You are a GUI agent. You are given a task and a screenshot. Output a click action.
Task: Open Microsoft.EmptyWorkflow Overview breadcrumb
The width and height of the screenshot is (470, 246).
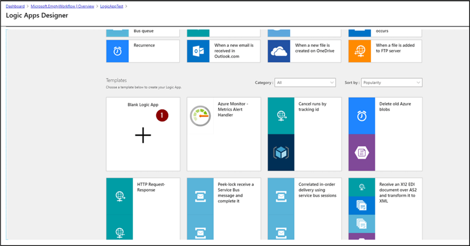62,6
